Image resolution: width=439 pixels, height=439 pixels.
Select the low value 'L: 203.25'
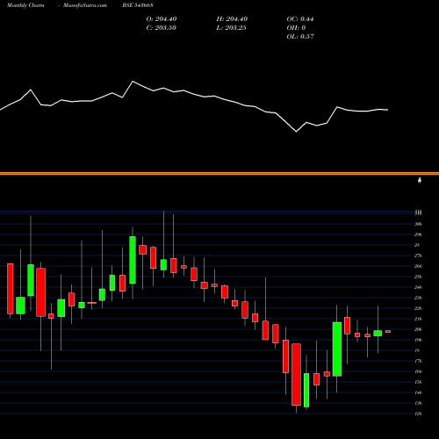click(232, 28)
